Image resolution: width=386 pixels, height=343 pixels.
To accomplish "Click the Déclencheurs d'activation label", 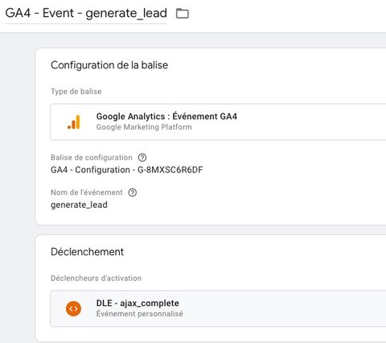I will click(x=96, y=279).
